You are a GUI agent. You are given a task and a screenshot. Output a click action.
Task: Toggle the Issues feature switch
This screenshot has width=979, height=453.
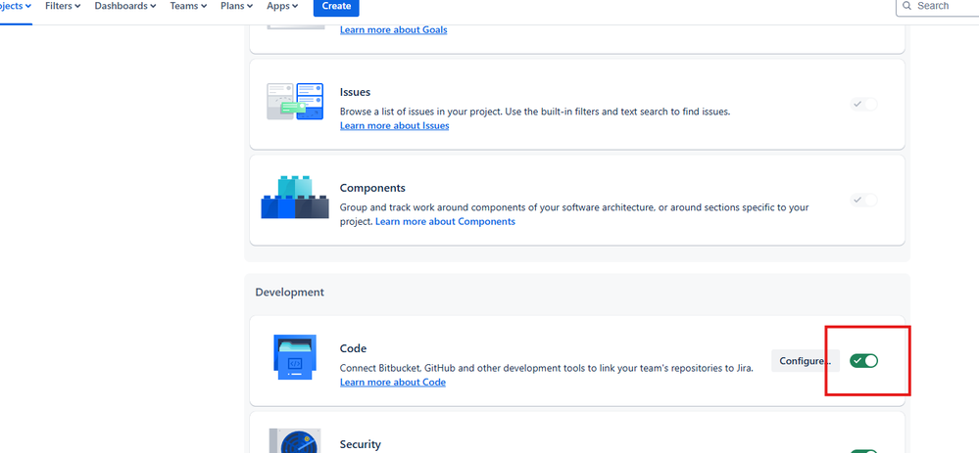click(863, 104)
